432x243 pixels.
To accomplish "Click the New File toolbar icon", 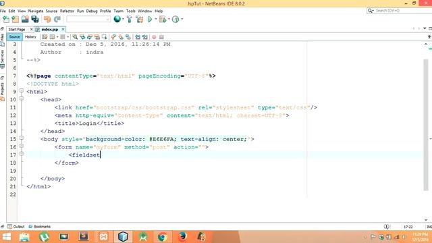I will [x=6, y=20].
